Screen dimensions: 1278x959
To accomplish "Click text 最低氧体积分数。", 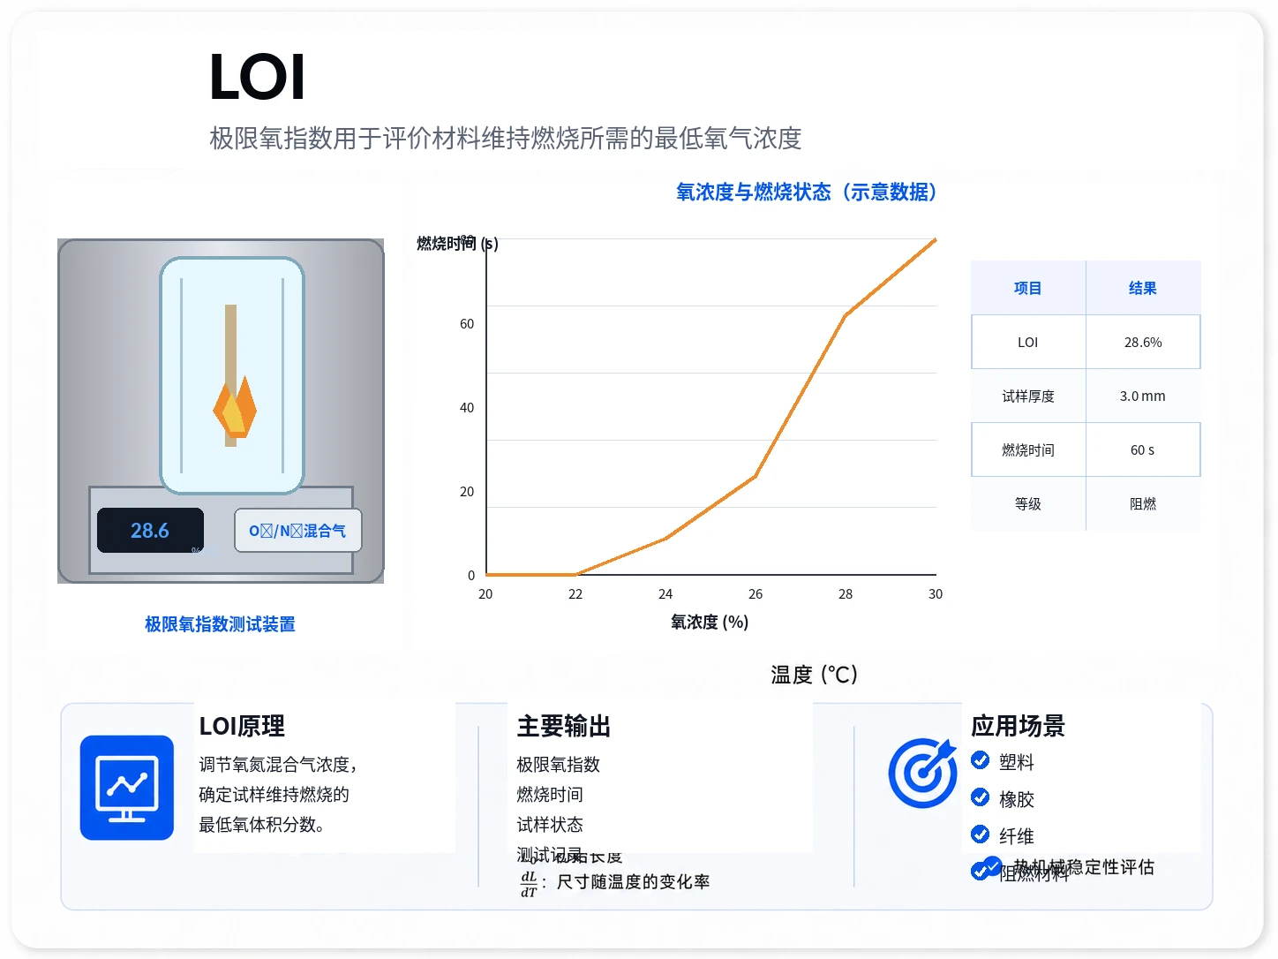I will coord(262,825).
